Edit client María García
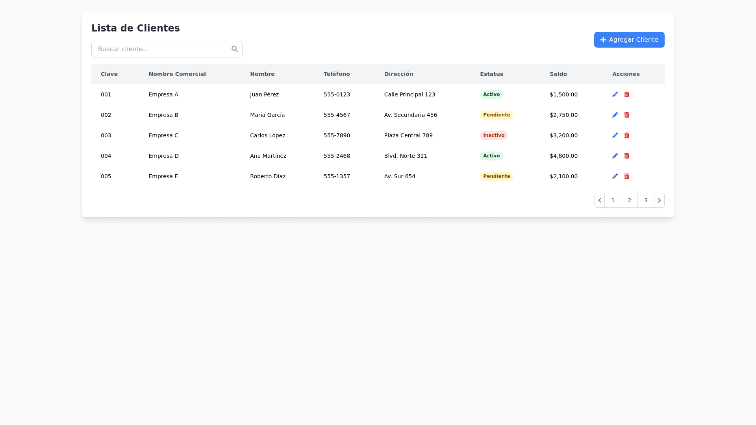756x425 pixels. tap(615, 115)
